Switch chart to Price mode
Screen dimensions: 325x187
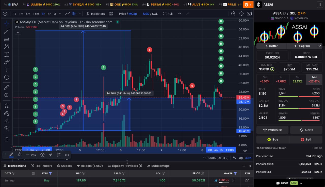(123, 14)
